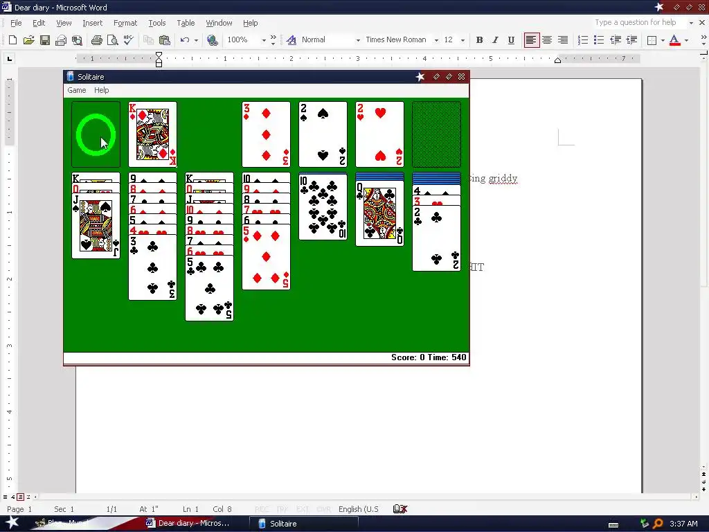This screenshot has width=709, height=532.
Task: Select the two of clubs card
Action: (x=436, y=238)
